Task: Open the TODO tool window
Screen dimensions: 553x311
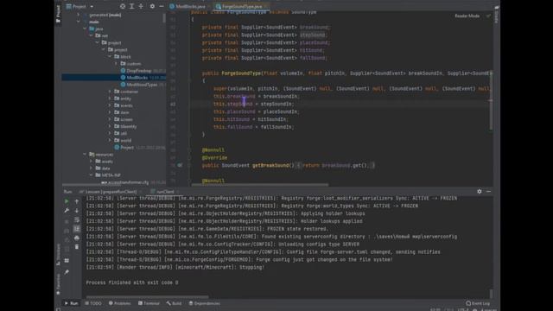Action: click(x=93, y=303)
